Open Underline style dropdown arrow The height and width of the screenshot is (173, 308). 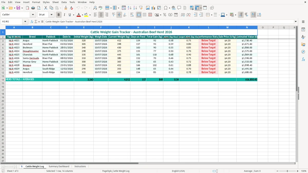73,15
